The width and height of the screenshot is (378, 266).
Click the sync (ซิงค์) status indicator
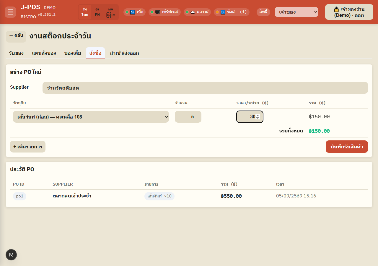tap(232, 12)
